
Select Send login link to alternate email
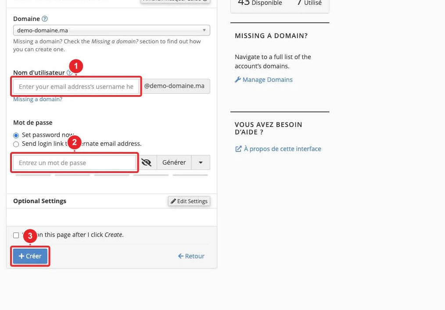click(x=16, y=144)
